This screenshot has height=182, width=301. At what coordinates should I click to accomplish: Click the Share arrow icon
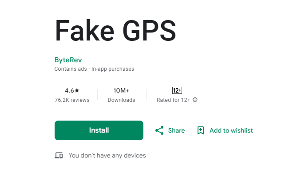tap(159, 130)
